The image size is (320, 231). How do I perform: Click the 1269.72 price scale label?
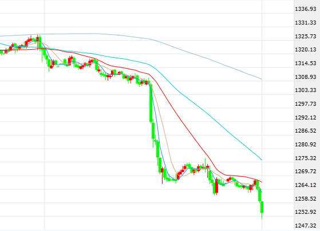pyautogui.click(x=306, y=172)
